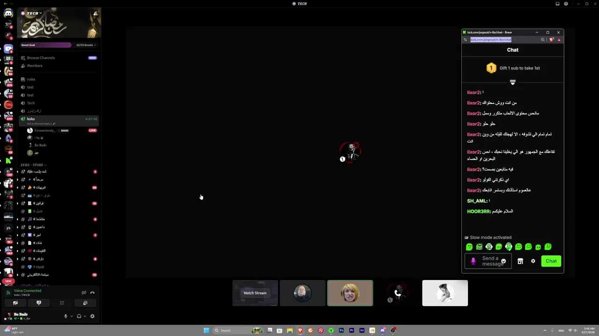Open the Members list entry
The height and width of the screenshot is (336, 599).
(x=58, y=66)
